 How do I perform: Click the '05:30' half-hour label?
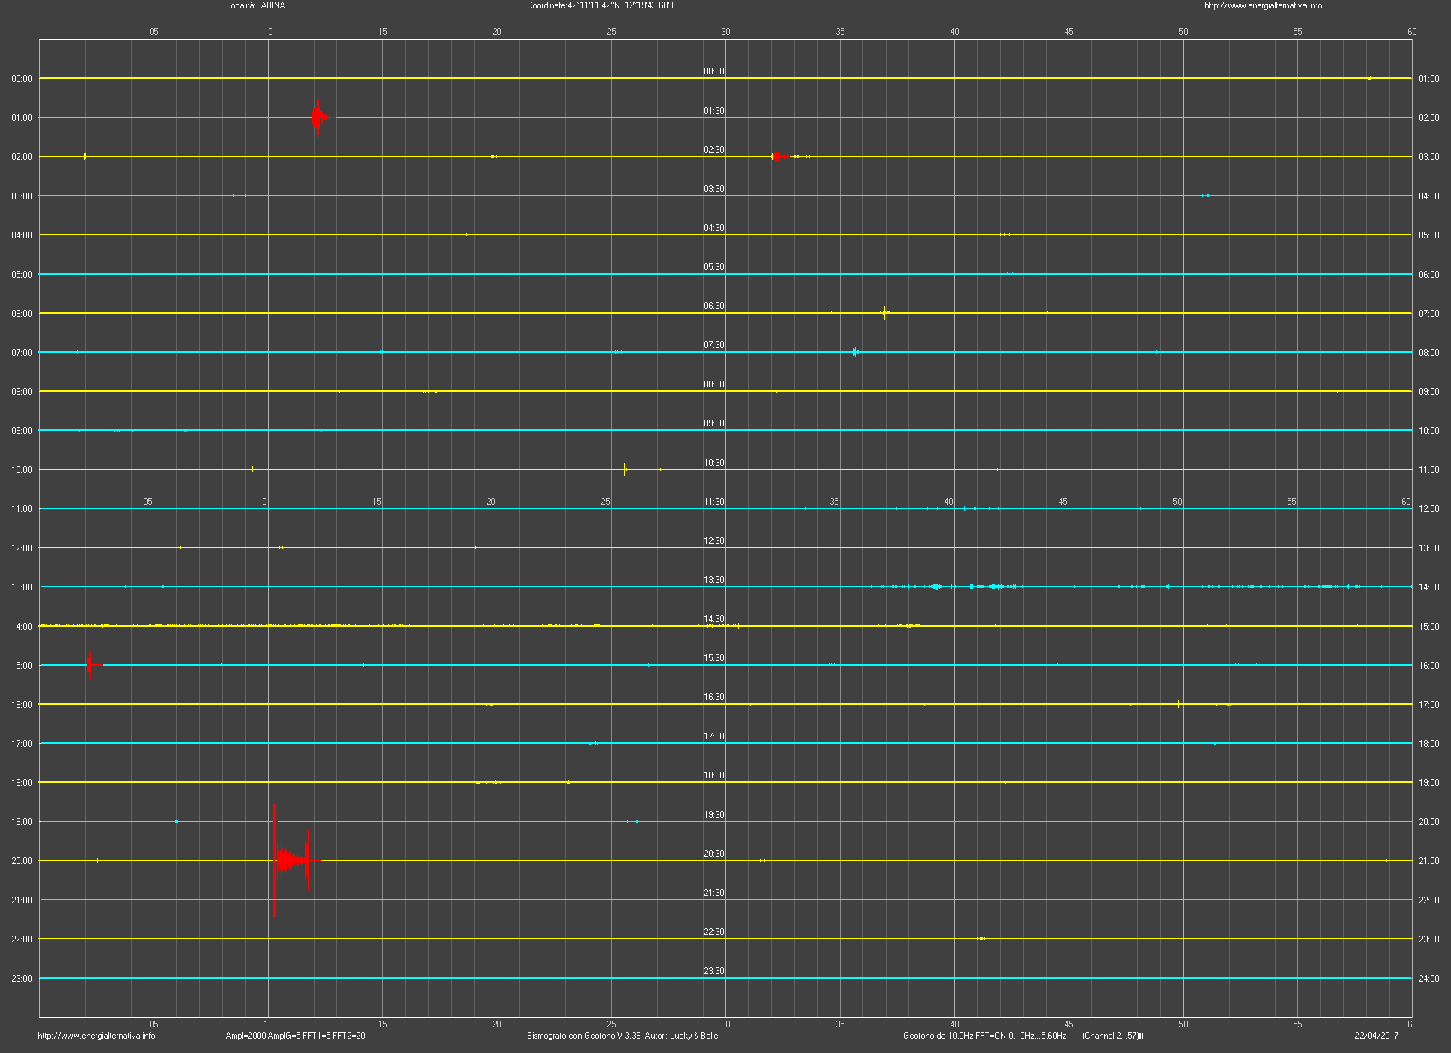[714, 267]
